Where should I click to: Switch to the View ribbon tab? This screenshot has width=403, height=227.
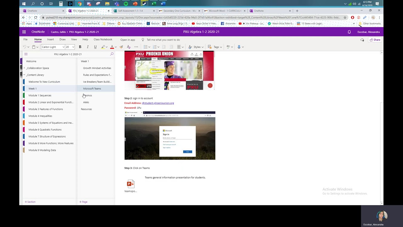(74, 40)
